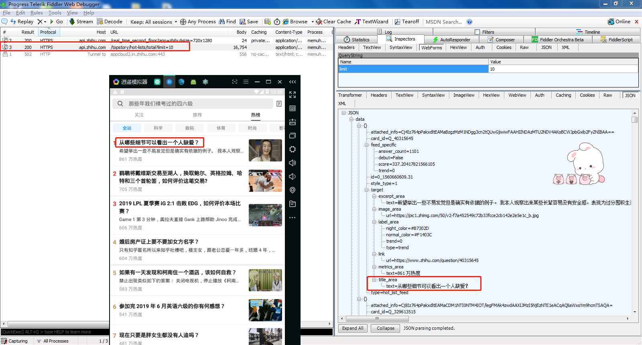
Task: Toggle the Decode option in toolbar
Action: pos(110,21)
